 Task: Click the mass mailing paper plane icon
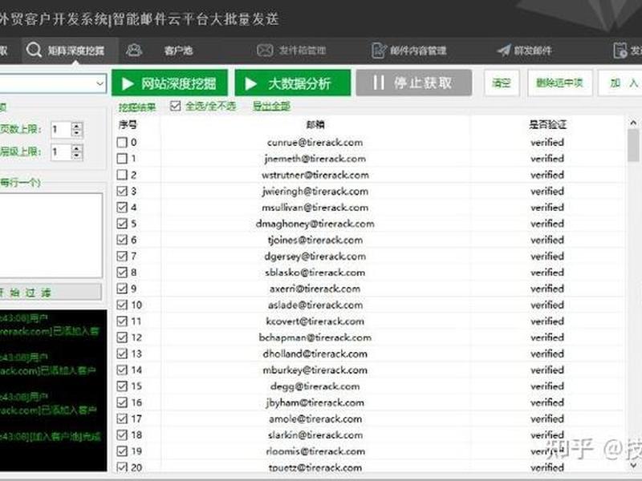504,51
